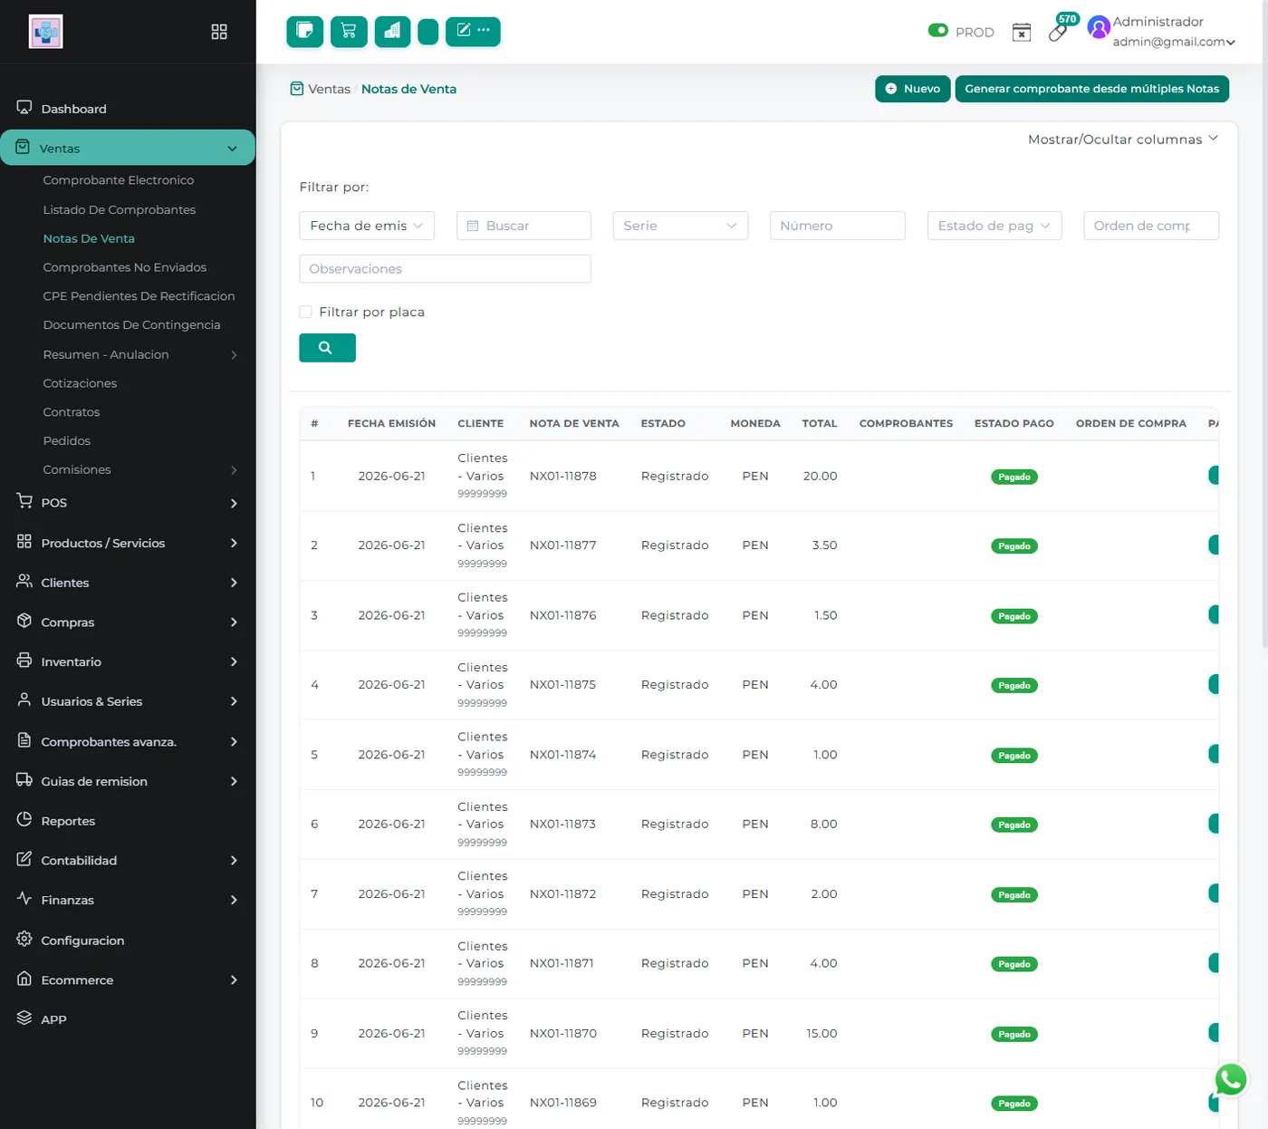Click the Finanzas pulse icon in sidebar
1268x1129 pixels.
click(x=24, y=899)
